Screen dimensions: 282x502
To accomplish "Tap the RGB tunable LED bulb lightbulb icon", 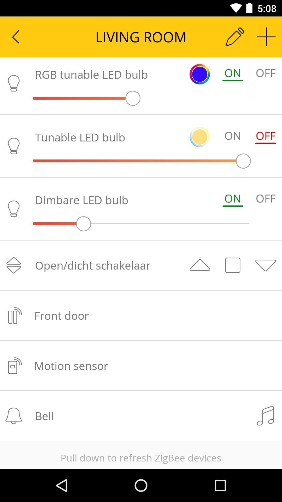I will click(x=14, y=83).
